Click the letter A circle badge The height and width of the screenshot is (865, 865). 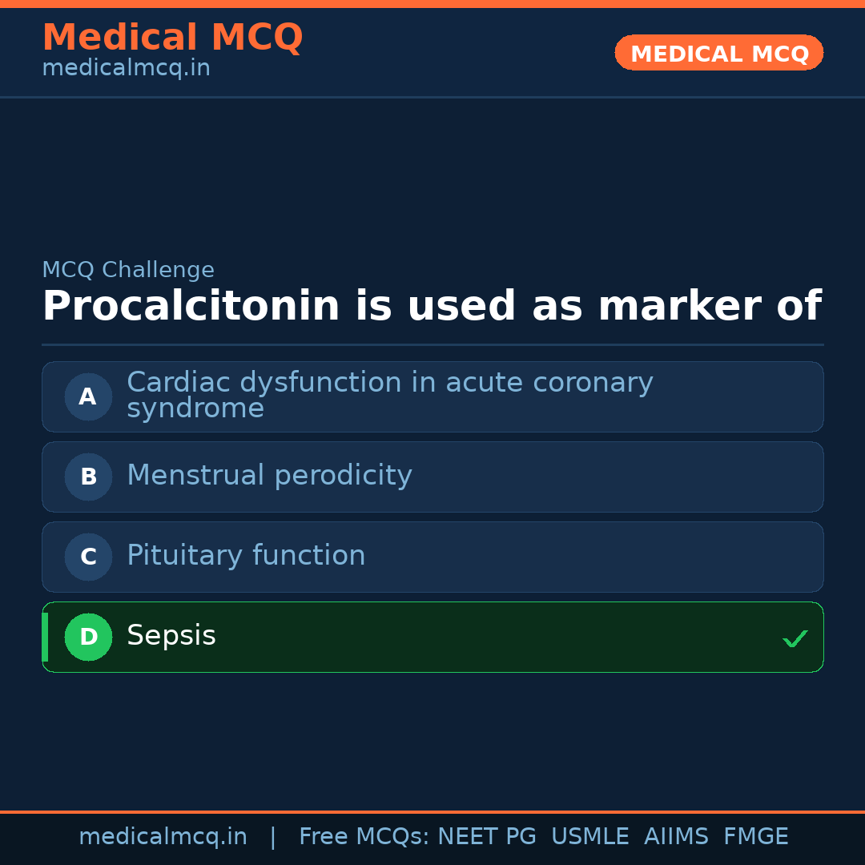pyautogui.click(x=88, y=396)
